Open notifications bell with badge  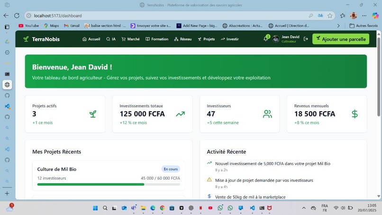coord(266,38)
